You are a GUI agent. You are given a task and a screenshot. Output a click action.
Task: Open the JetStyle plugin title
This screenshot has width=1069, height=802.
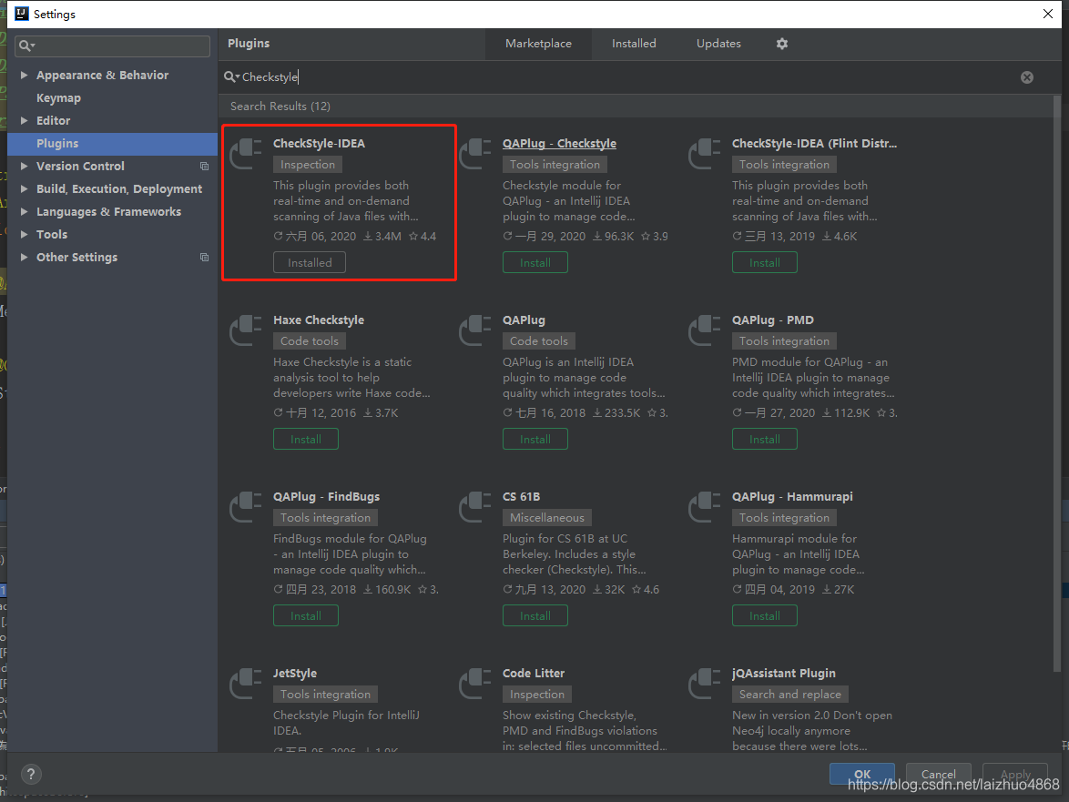tap(295, 674)
